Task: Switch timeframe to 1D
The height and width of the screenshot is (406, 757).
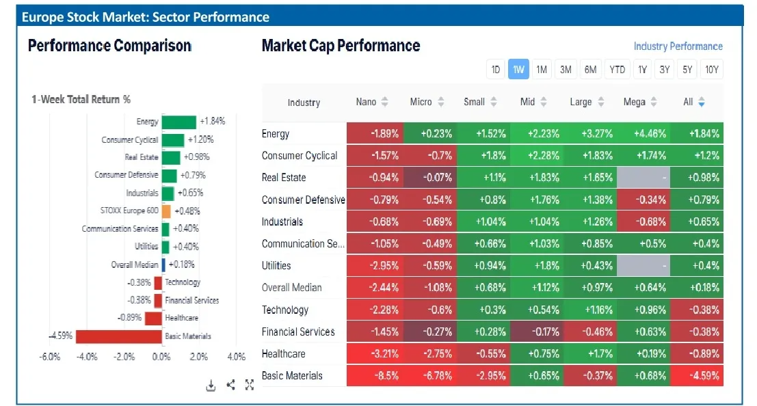Action: (496, 69)
